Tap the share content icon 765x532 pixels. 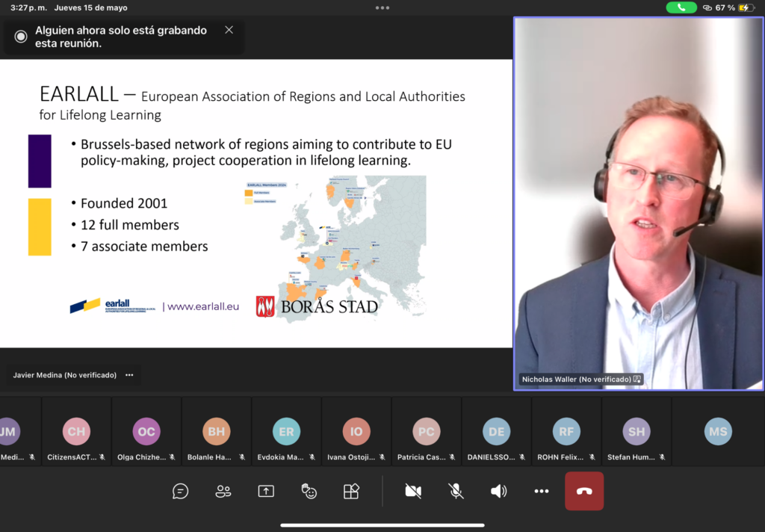[x=266, y=491]
